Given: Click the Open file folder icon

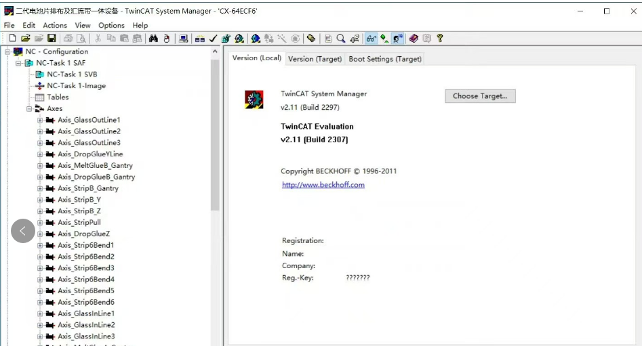Looking at the screenshot, I should point(25,39).
